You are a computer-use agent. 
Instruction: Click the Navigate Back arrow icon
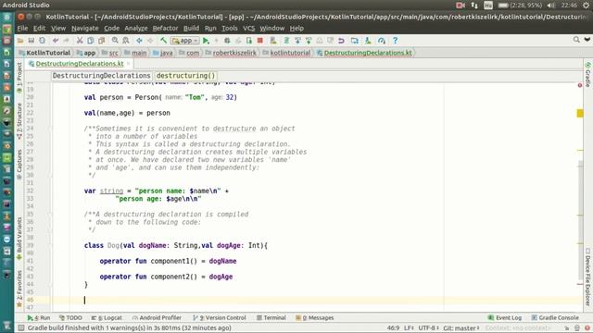(139, 41)
